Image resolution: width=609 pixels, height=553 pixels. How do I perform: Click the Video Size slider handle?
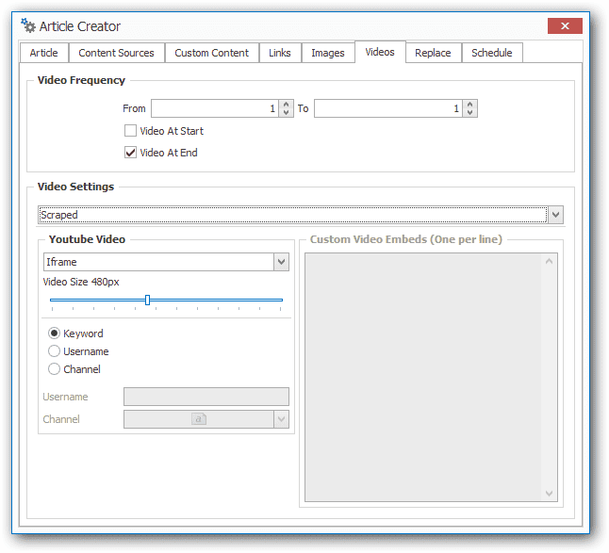[x=148, y=300]
